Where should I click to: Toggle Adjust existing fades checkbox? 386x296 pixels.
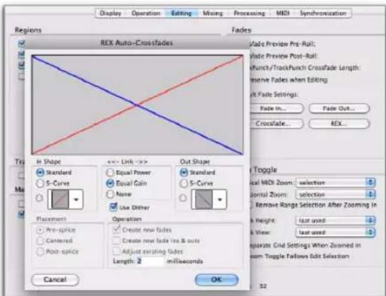[x=116, y=251]
